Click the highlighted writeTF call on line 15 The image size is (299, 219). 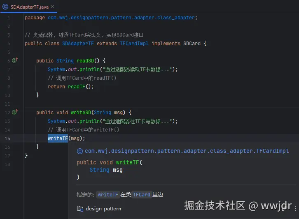click(58, 138)
